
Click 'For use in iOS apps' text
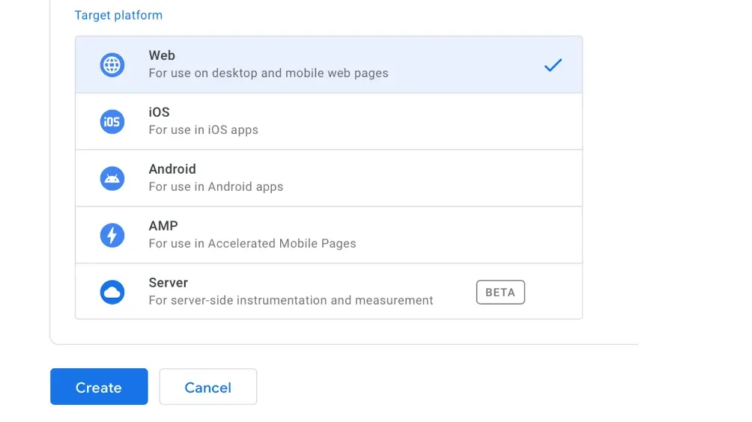click(x=203, y=129)
